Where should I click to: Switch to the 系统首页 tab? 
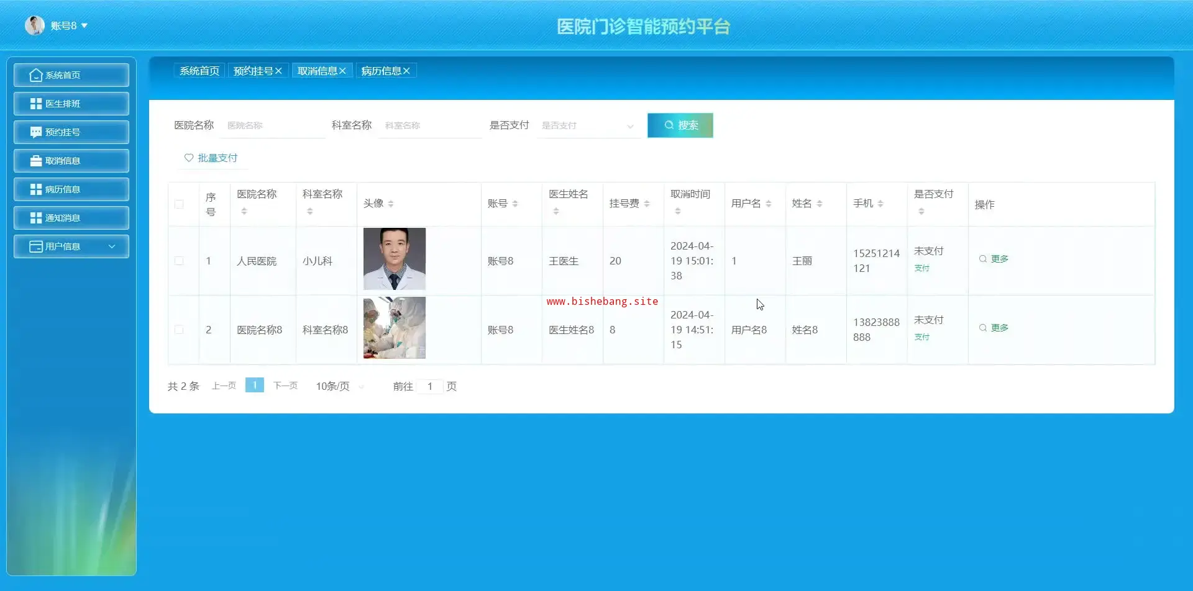tap(199, 71)
